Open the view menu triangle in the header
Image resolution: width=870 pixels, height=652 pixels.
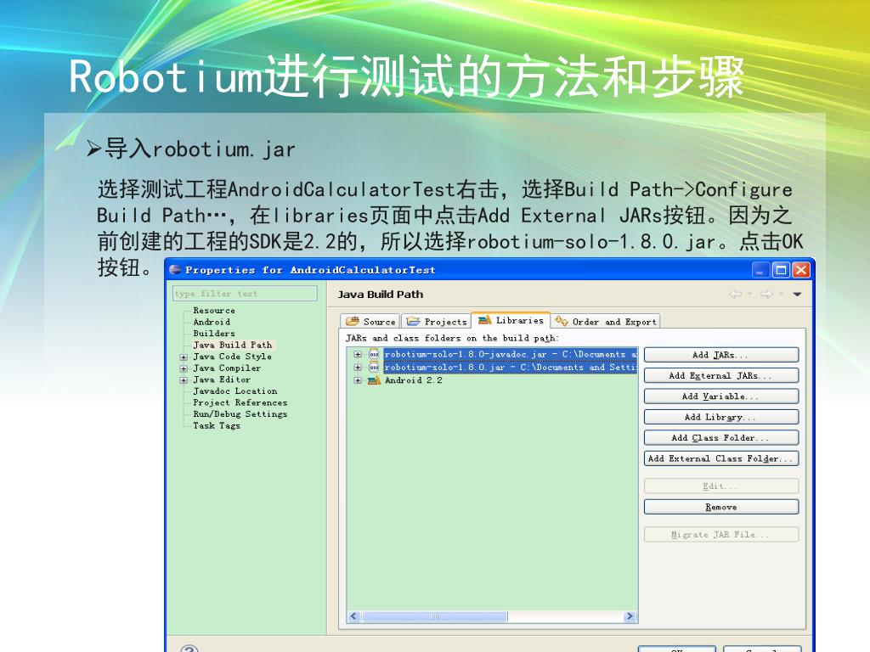(797, 295)
